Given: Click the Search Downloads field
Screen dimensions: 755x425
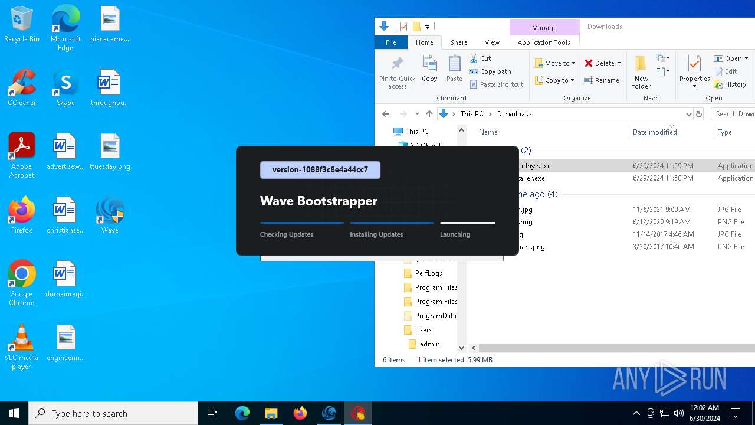Looking at the screenshot, I should (733, 114).
